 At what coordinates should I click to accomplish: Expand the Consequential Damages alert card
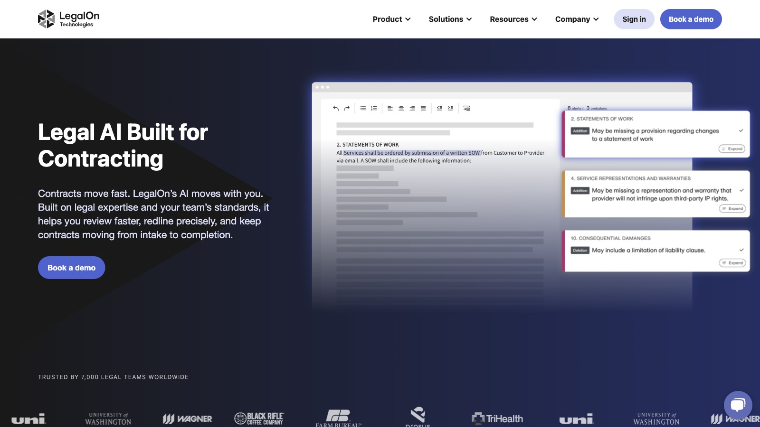[732, 263]
